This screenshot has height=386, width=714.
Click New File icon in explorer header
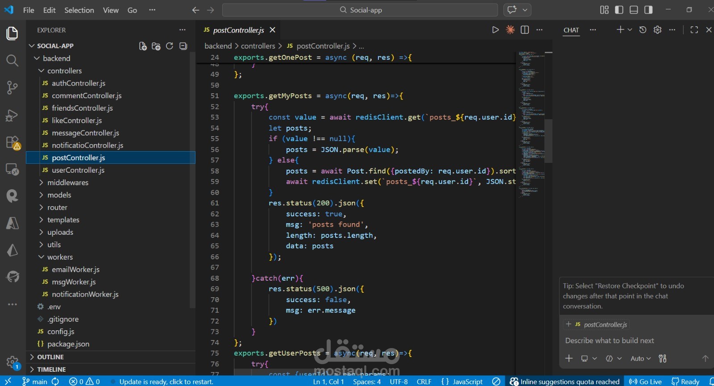[x=143, y=46]
